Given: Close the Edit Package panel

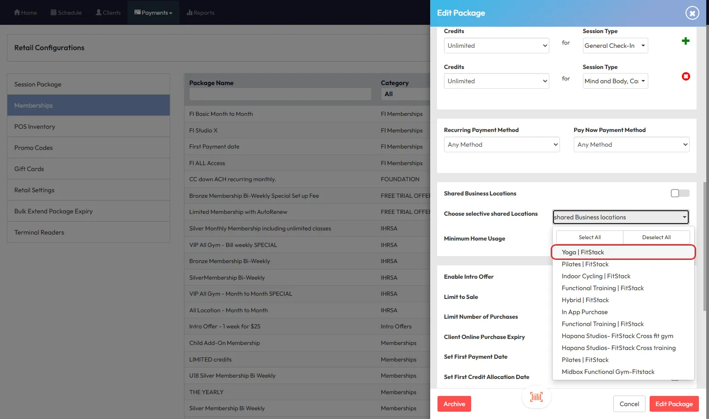Looking at the screenshot, I should [692, 13].
